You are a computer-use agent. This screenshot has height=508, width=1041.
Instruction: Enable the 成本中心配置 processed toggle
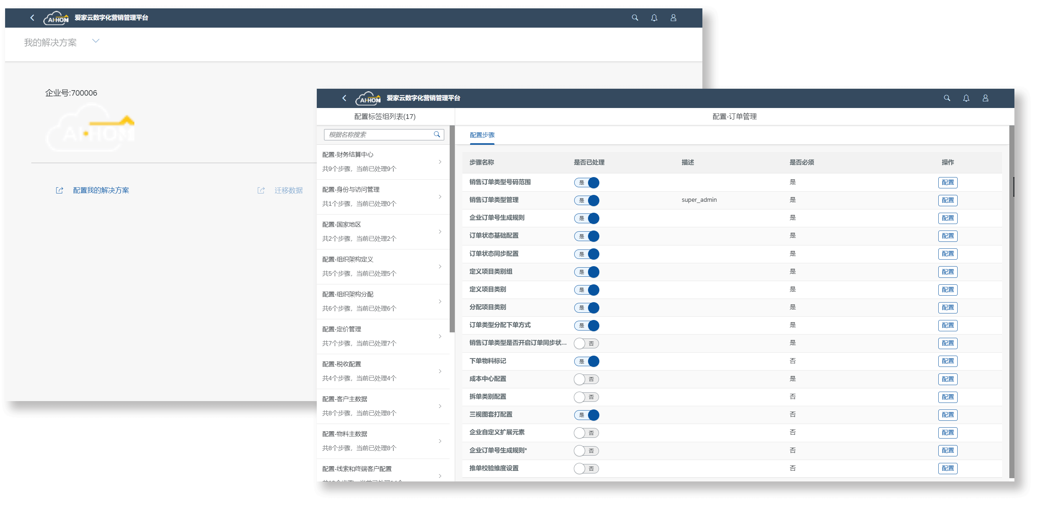coord(586,379)
